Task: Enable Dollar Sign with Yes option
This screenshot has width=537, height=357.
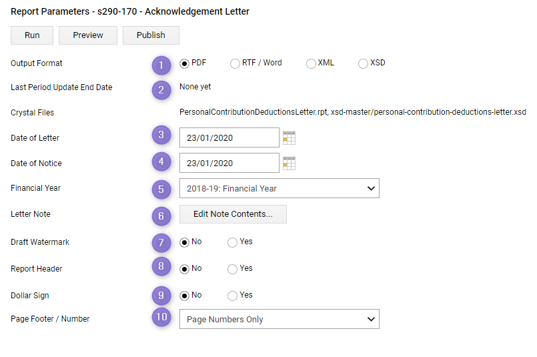Action: pyautogui.click(x=232, y=296)
